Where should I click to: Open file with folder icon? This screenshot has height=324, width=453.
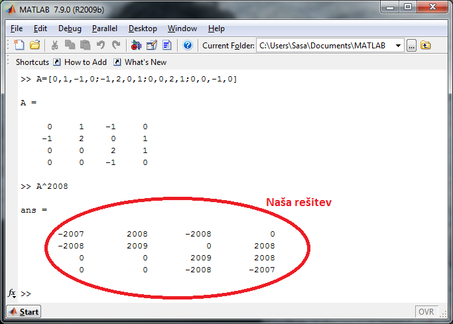[34, 45]
